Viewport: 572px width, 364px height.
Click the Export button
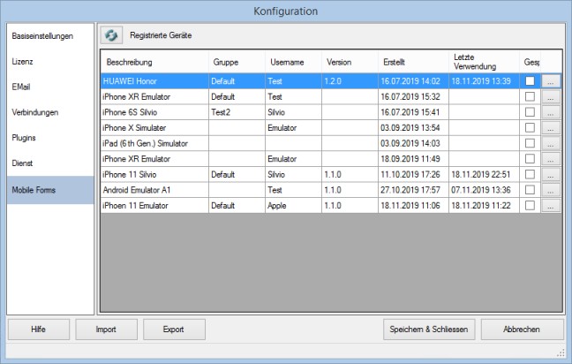pos(174,330)
